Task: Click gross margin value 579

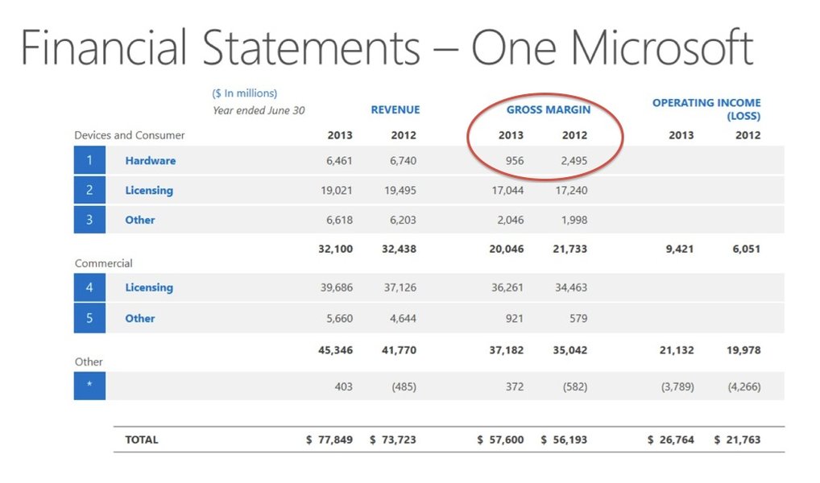Action: [x=578, y=318]
